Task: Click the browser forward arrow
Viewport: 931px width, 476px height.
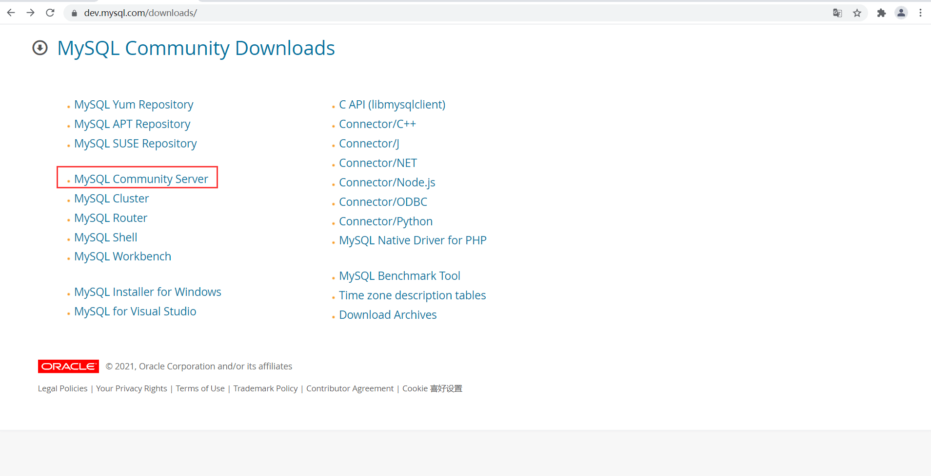Action: coord(30,13)
